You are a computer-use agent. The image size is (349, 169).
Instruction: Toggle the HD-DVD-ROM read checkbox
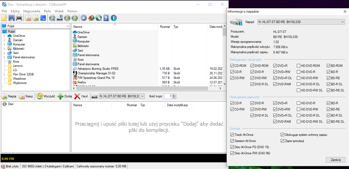[x=299, y=66]
